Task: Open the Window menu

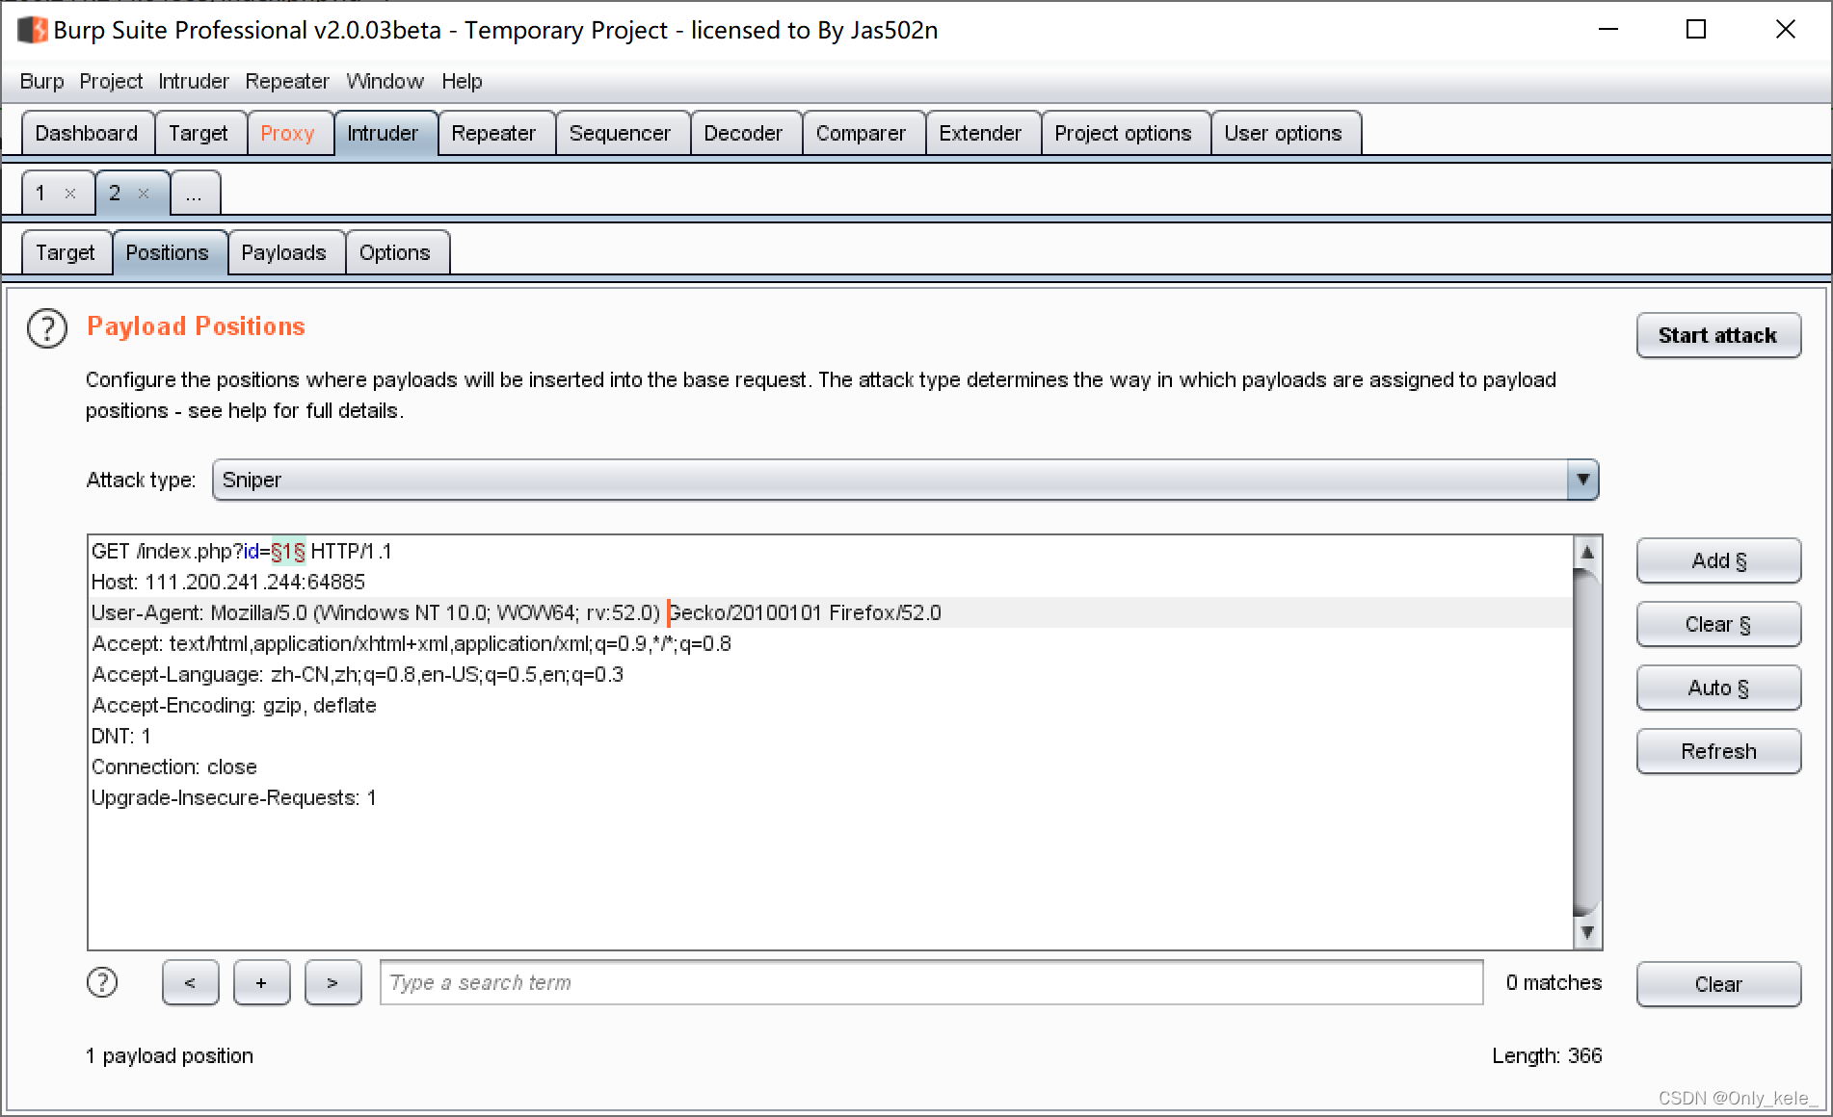Action: 385,82
